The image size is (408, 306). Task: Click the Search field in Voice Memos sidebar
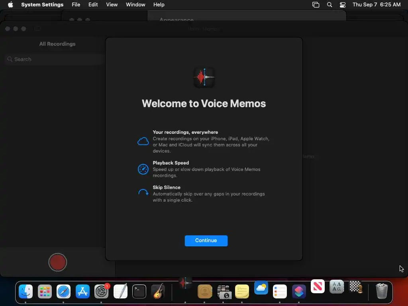pos(55,59)
